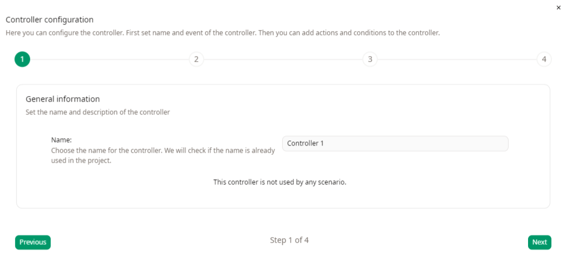The image size is (567, 256).
Task: Go to step 3 in the stepper
Action: [370, 59]
